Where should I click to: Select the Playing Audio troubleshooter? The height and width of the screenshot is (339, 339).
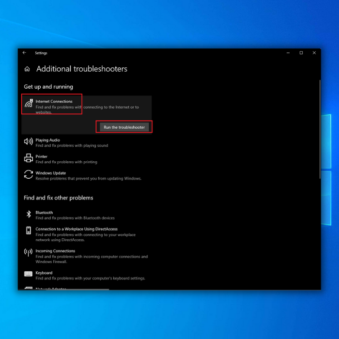87,143
